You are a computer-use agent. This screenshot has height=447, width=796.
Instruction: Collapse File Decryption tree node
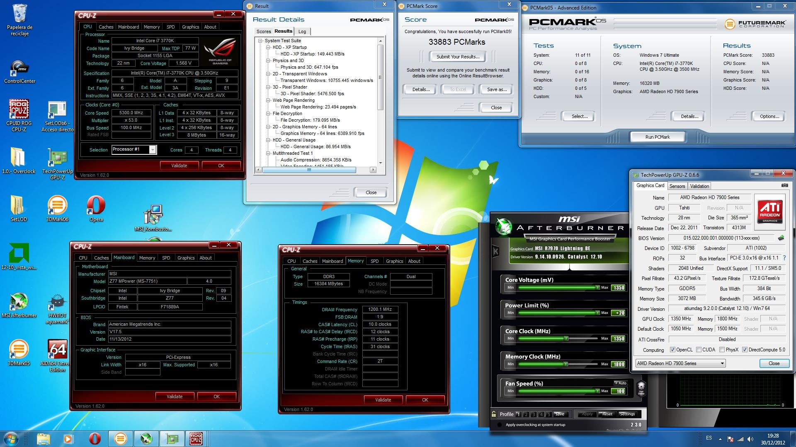pyautogui.click(x=268, y=113)
